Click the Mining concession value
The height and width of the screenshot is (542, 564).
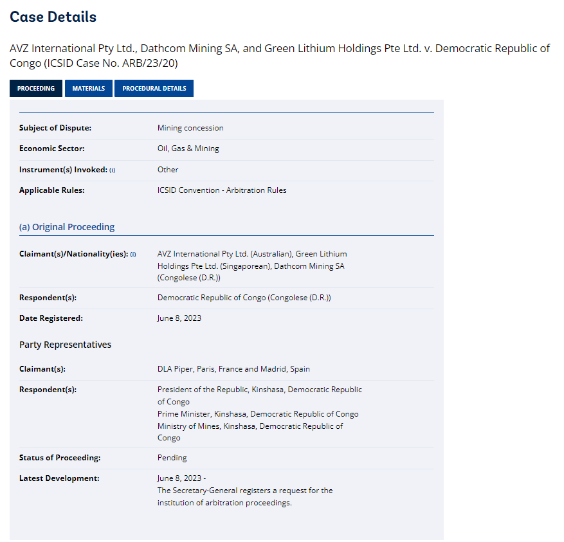click(190, 128)
